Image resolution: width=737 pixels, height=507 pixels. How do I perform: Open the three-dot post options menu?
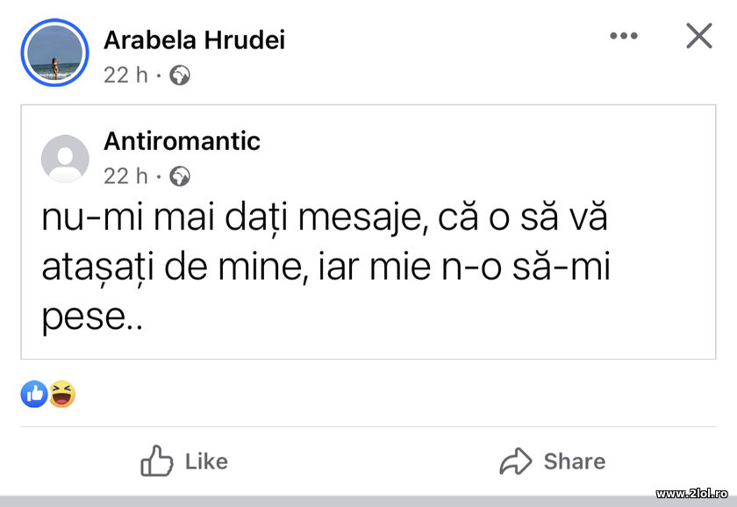pyautogui.click(x=625, y=35)
